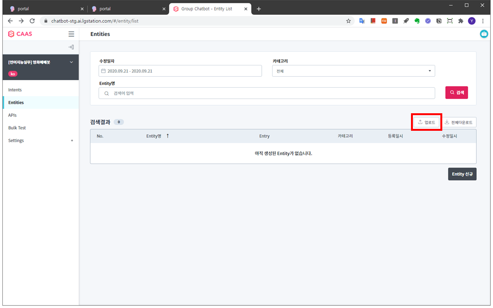Open the Bulk Test menu item
Viewport: 493px width, 308px height.
point(17,128)
